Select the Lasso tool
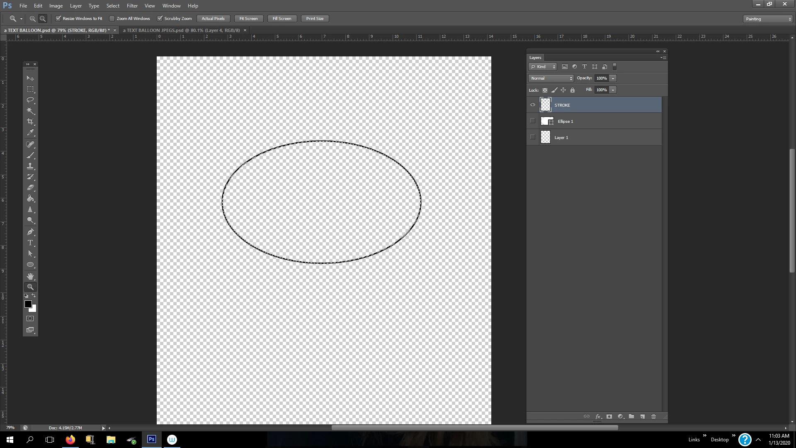Screen dimensions: 796x448 coord(30,100)
